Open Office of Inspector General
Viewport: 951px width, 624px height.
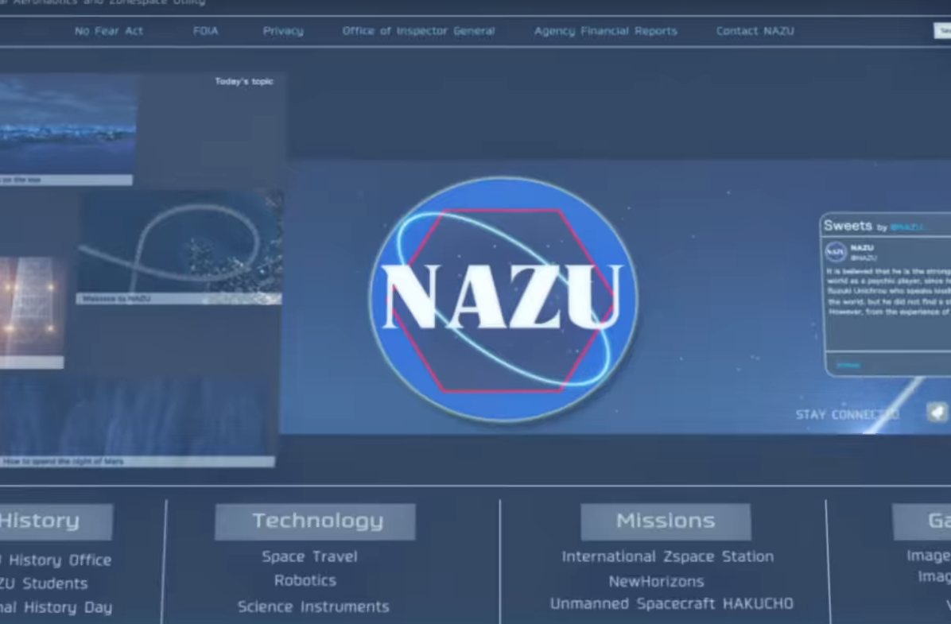[418, 31]
